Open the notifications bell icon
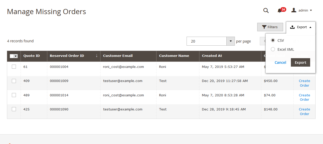The width and height of the screenshot is (323, 144). (x=280, y=11)
